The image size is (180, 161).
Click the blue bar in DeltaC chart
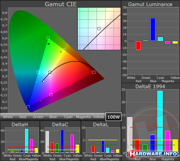62,141
